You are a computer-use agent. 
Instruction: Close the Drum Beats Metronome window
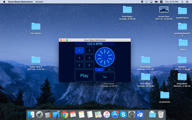pos(61,40)
